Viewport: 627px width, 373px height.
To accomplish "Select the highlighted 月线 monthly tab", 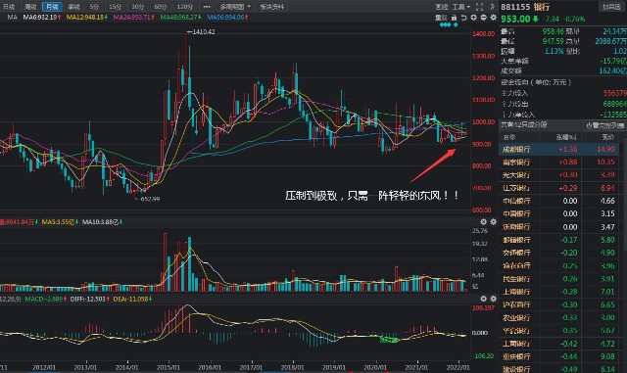I will (52, 7).
